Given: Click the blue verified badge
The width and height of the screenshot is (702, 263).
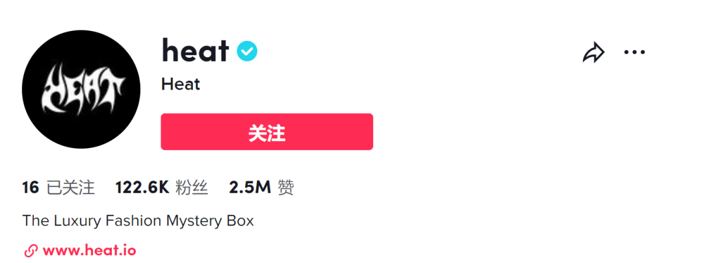Looking at the screenshot, I should (x=247, y=51).
